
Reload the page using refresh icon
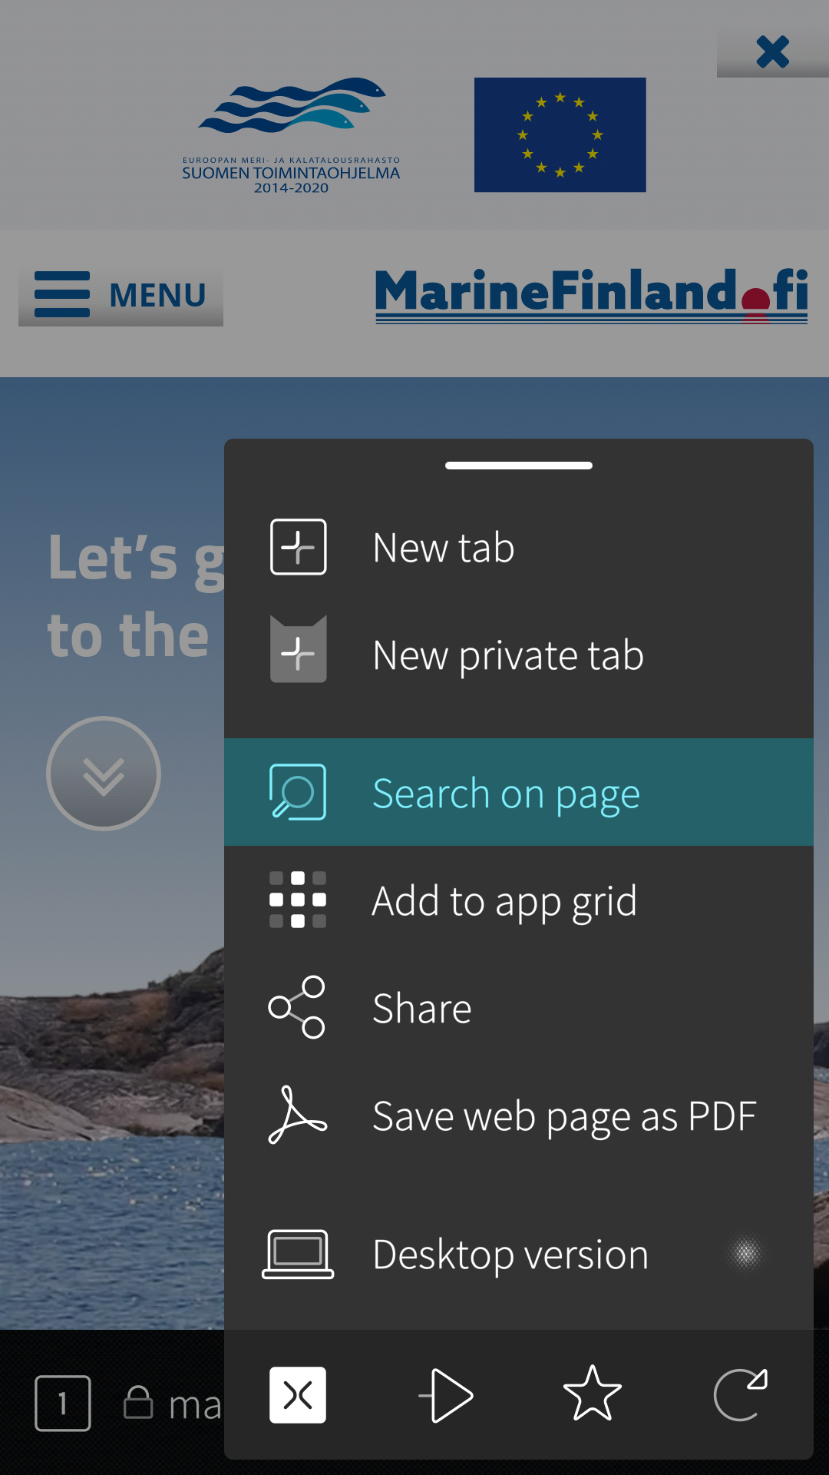tap(740, 1394)
